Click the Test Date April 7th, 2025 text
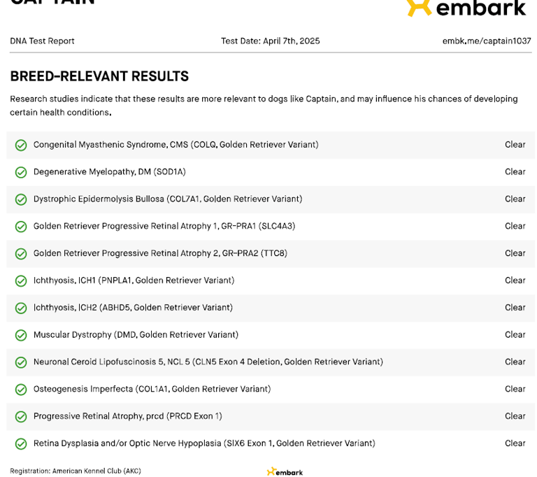Screen dimensions: 537x477 tap(270, 41)
